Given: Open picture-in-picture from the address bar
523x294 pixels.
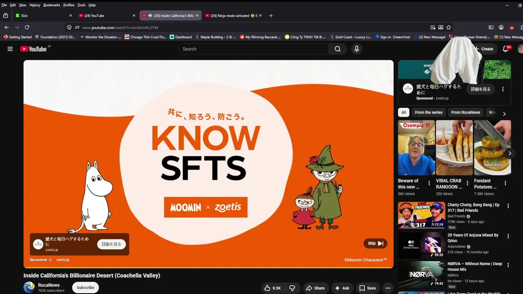Looking at the screenshot, I should pos(433,27).
